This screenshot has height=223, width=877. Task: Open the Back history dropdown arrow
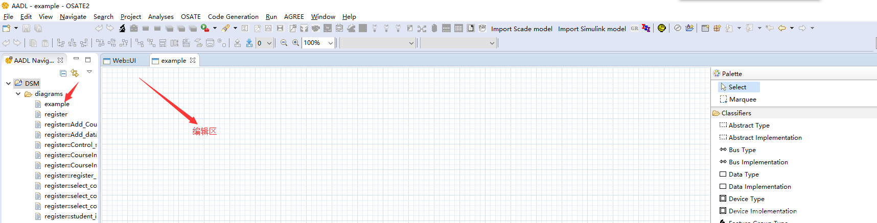point(792,29)
